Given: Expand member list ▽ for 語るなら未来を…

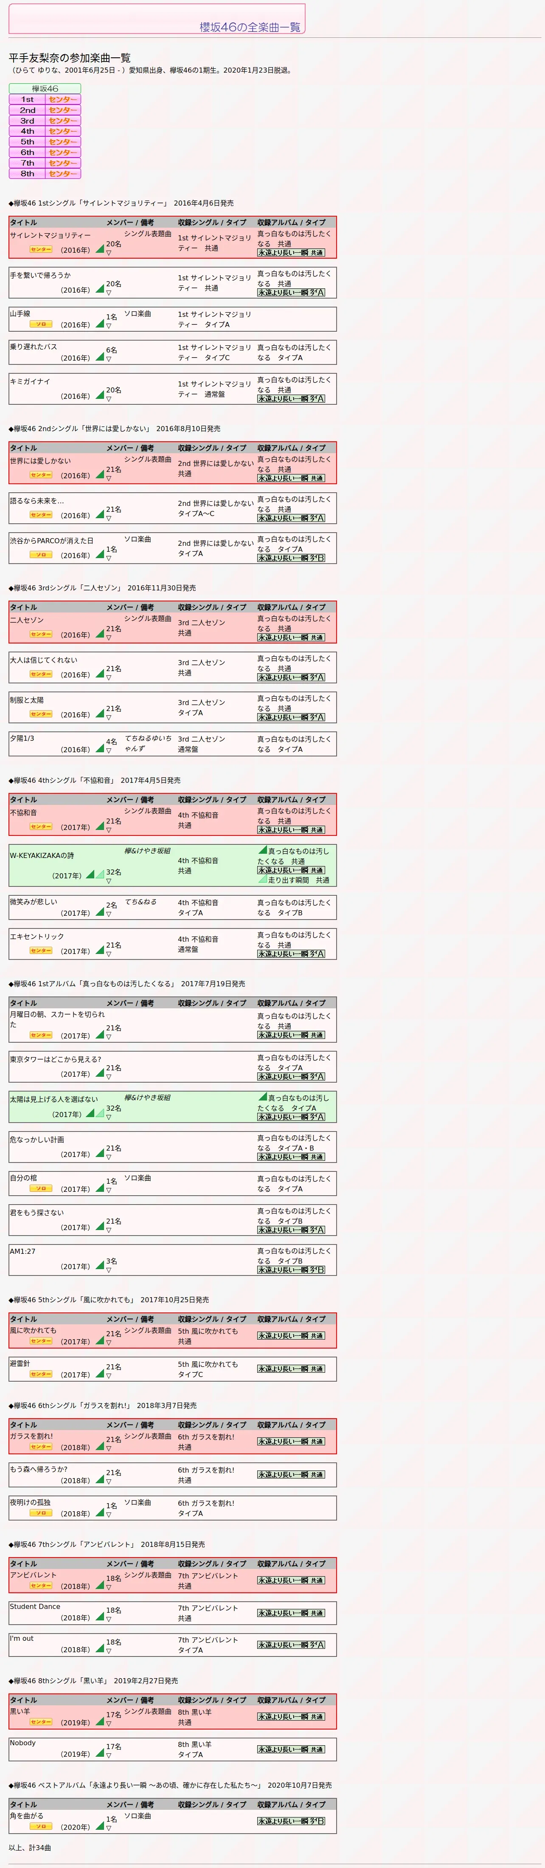Looking at the screenshot, I should point(109,519).
